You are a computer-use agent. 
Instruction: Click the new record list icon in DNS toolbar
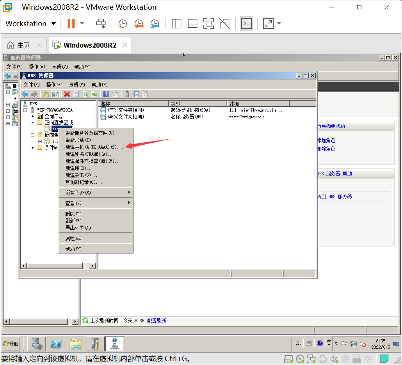pos(136,94)
